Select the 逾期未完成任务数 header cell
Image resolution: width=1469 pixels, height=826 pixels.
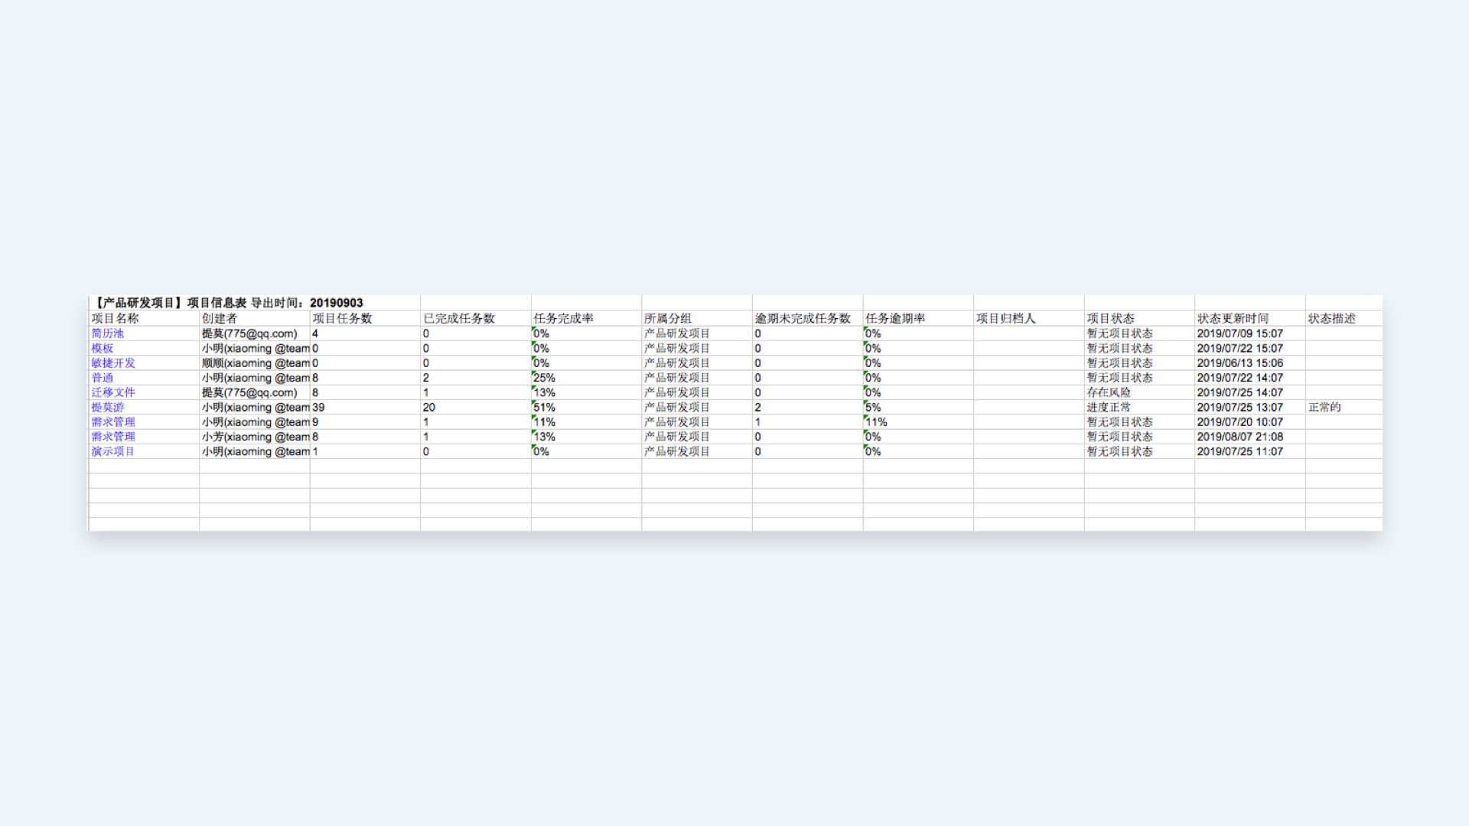click(807, 318)
